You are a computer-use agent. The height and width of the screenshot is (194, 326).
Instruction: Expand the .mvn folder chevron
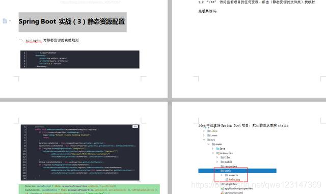click(x=204, y=135)
